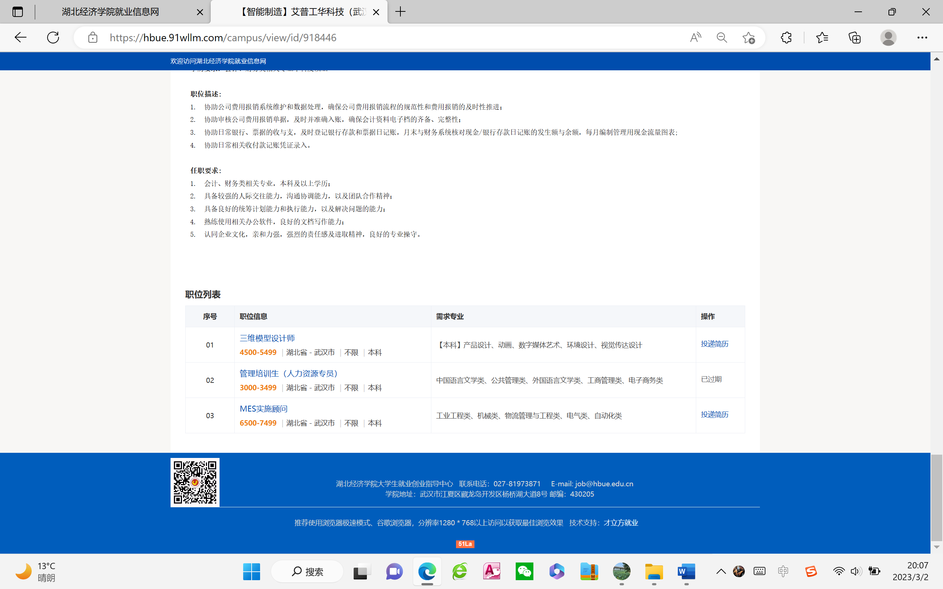The width and height of the screenshot is (943, 589).
Task: Click 投递简历 for MES实施顾问
Action: click(x=714, y=415)
